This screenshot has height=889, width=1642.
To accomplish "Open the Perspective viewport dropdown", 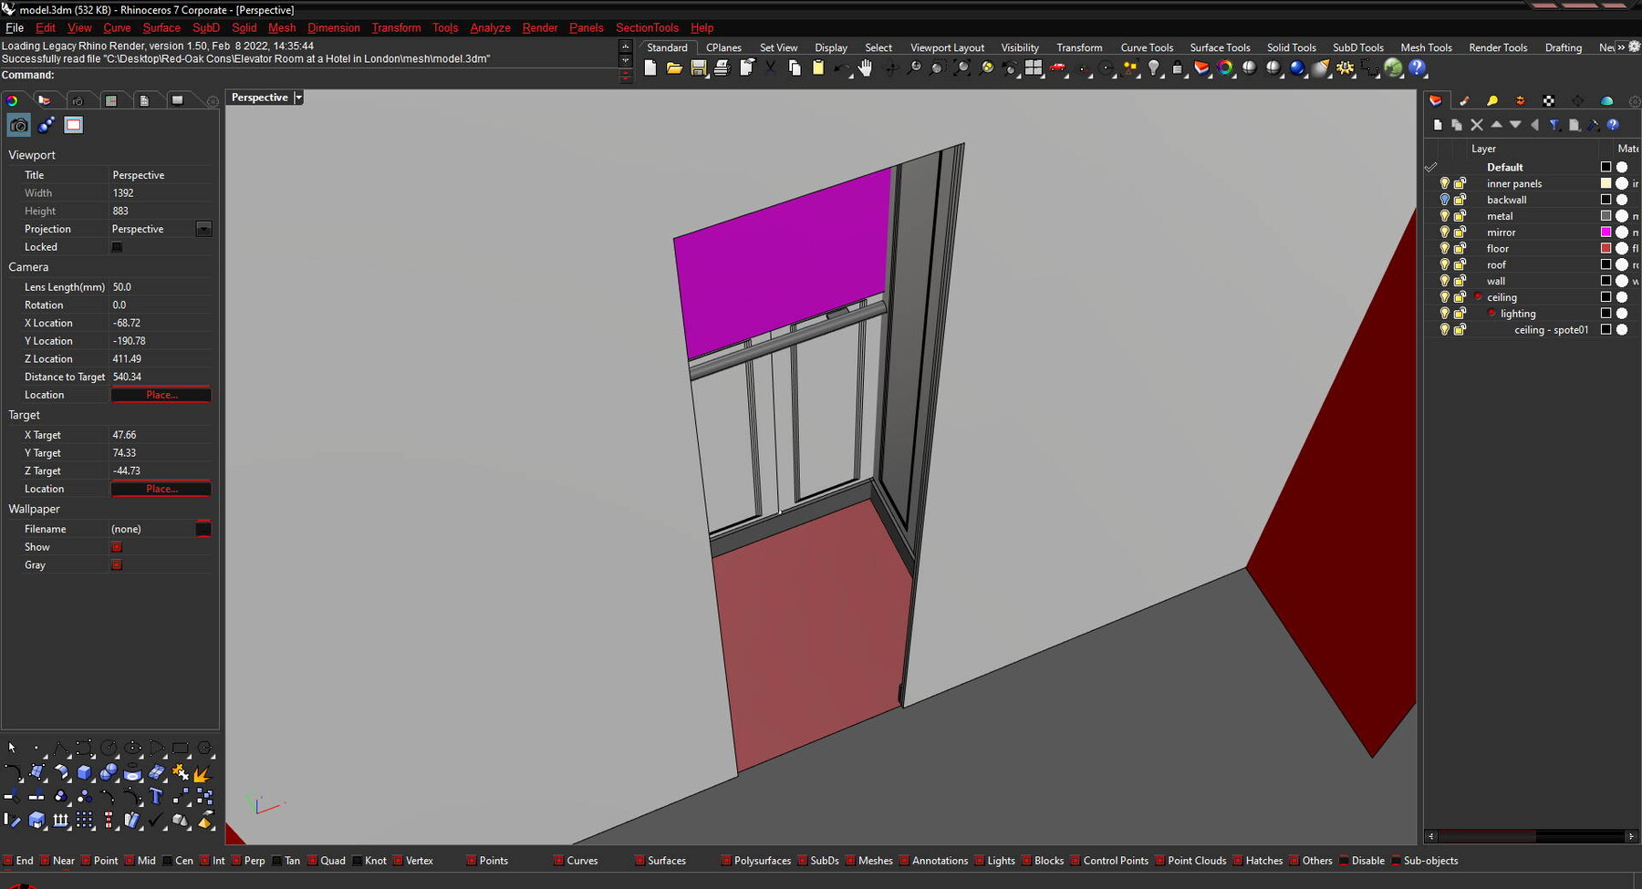I will tap(298, 97).
